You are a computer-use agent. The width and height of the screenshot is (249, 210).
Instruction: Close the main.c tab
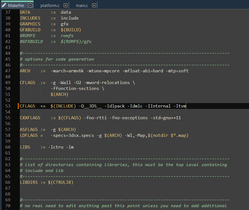tap(94, 5)
